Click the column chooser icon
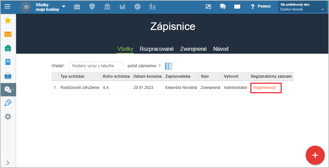This screenshot has height=168, width=329. [168, 66]
